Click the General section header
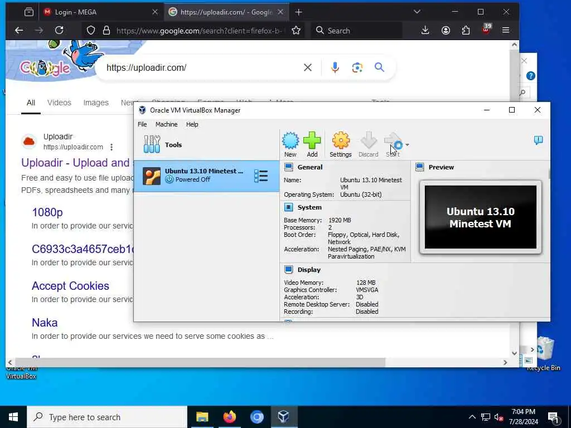 click(309, 167)
